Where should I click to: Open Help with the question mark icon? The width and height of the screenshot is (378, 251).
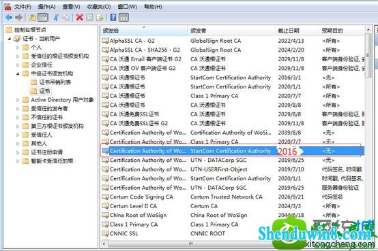113,17
